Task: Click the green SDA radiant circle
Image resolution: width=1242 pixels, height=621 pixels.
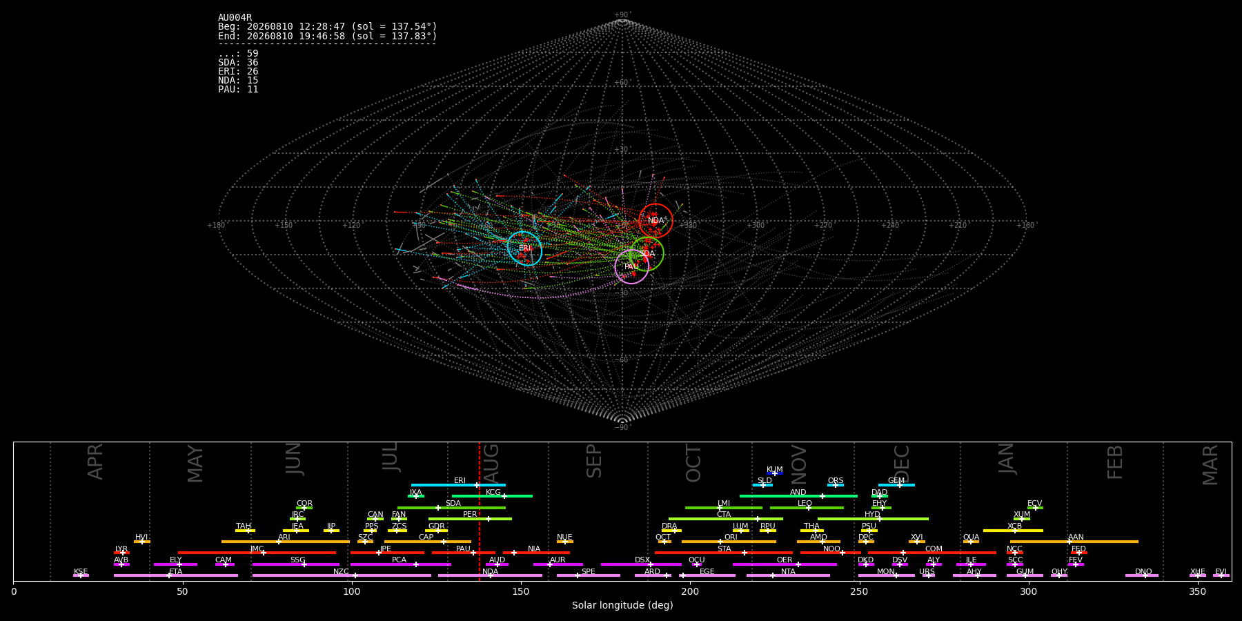Action: pos(647,254)
